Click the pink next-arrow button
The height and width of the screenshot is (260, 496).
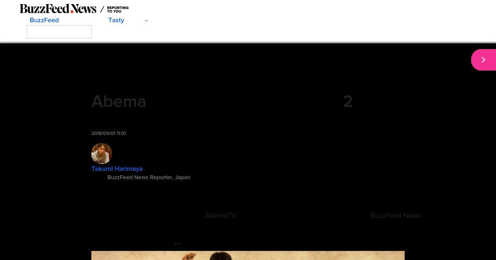click(484, 60)
